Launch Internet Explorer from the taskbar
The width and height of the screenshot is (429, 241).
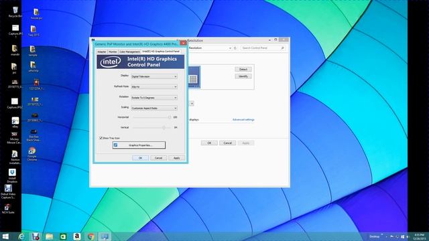tap(21, 236)
